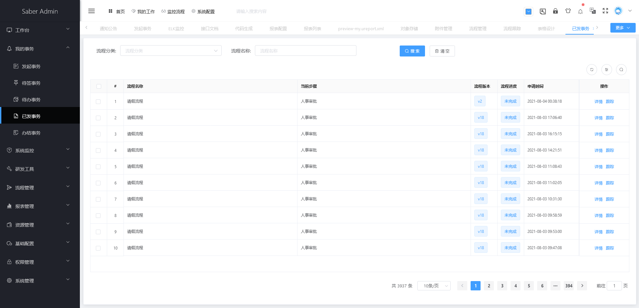Switch to the ELK监控 tab

(x=176, y=29)
